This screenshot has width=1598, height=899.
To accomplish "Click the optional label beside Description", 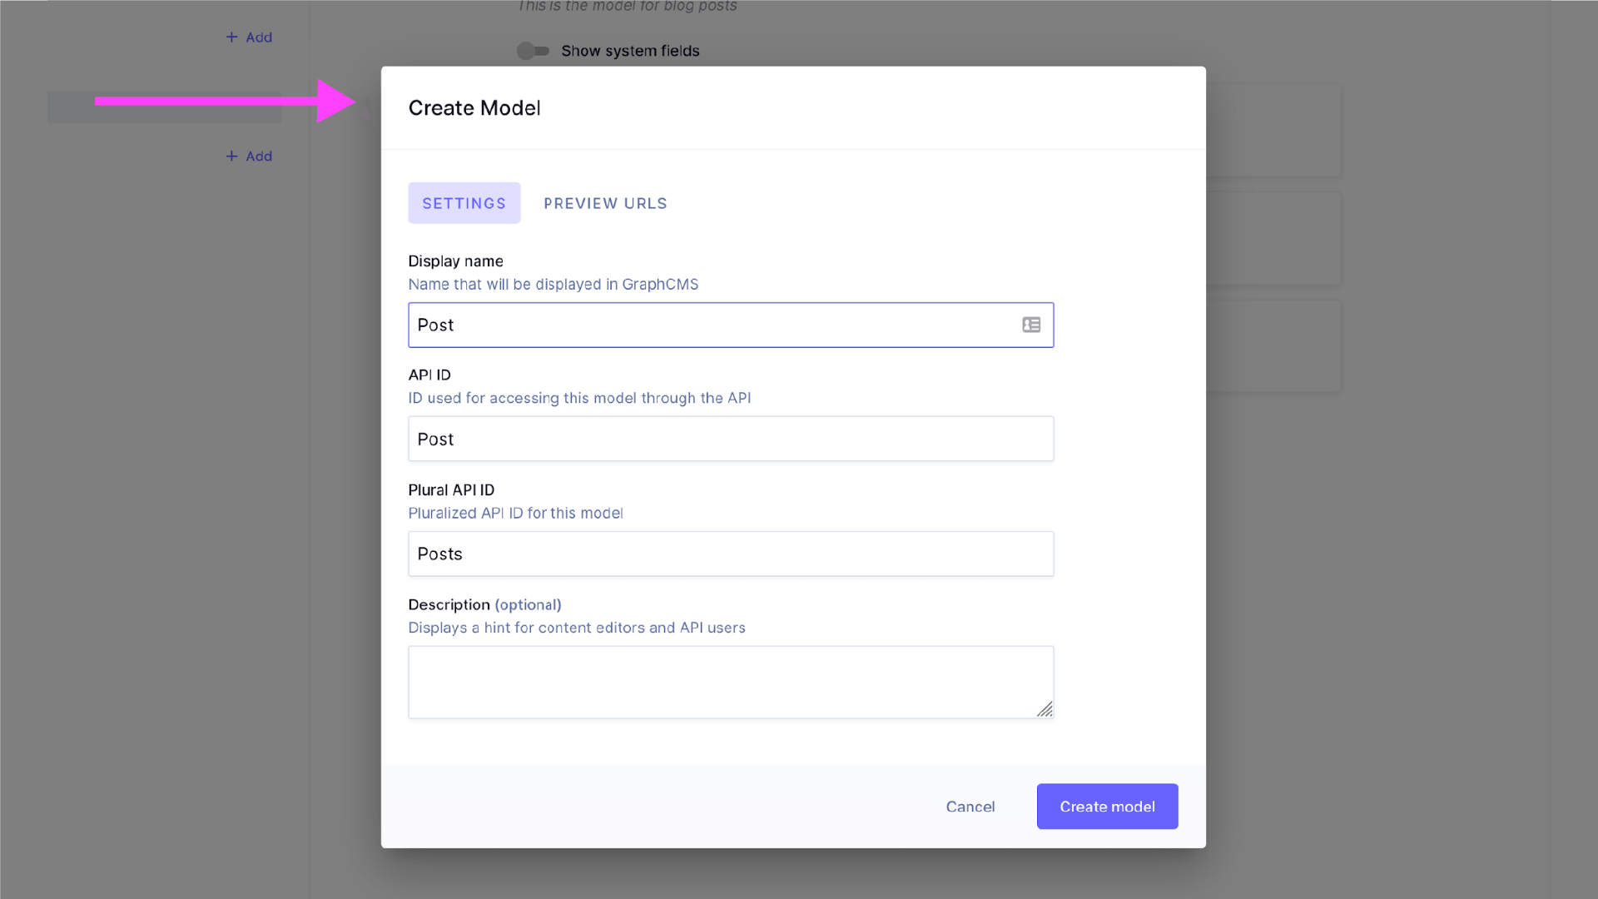I will 528,604.
